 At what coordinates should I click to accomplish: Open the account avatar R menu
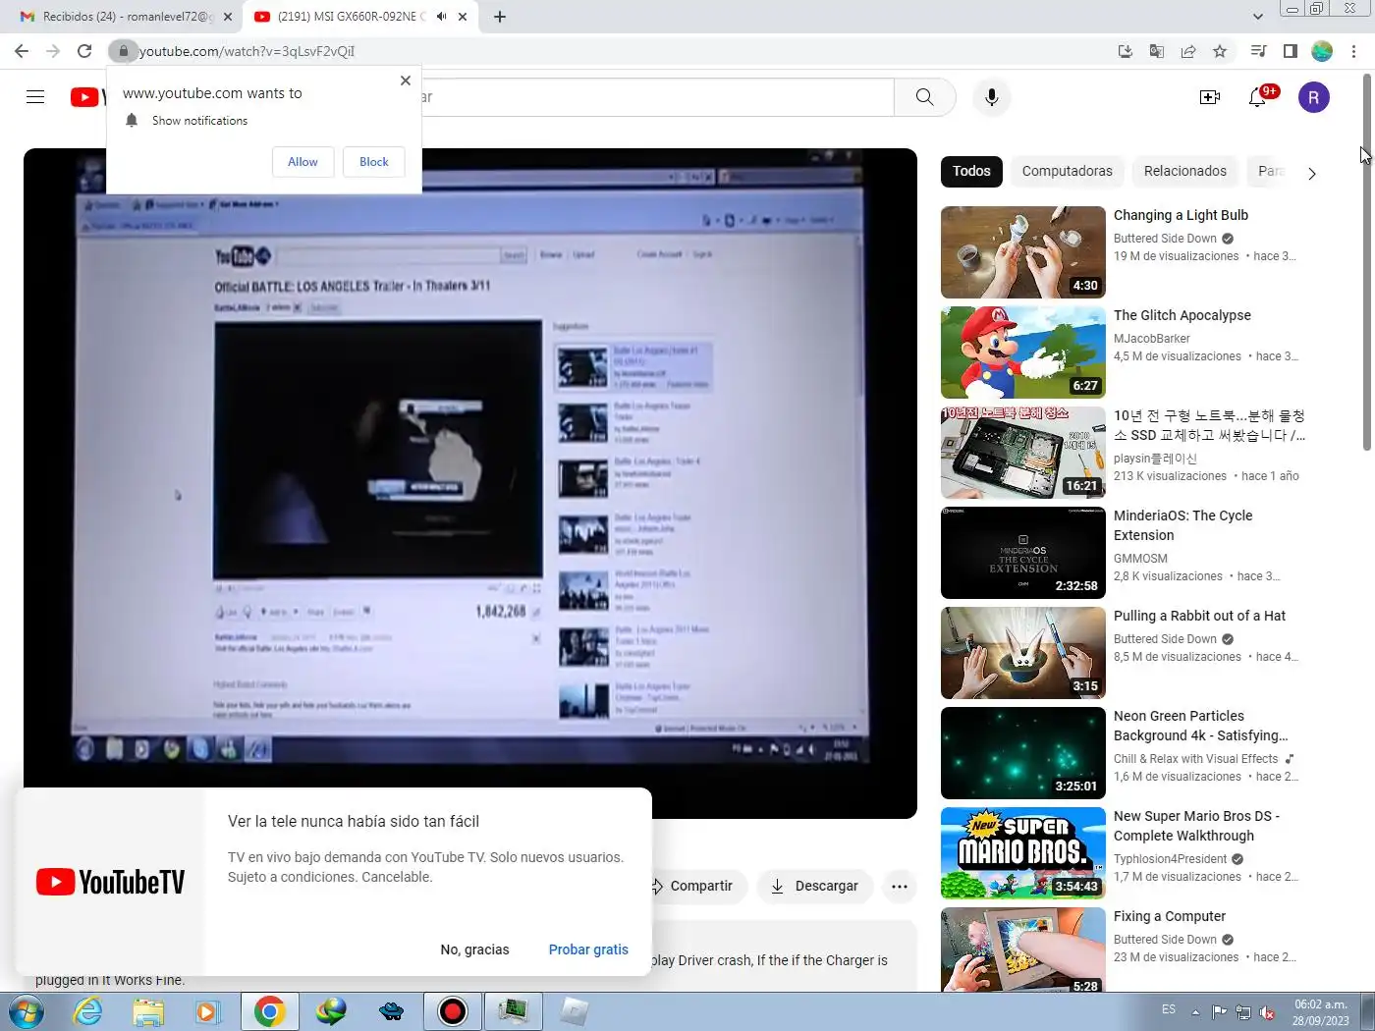[x=1314, y=97]
